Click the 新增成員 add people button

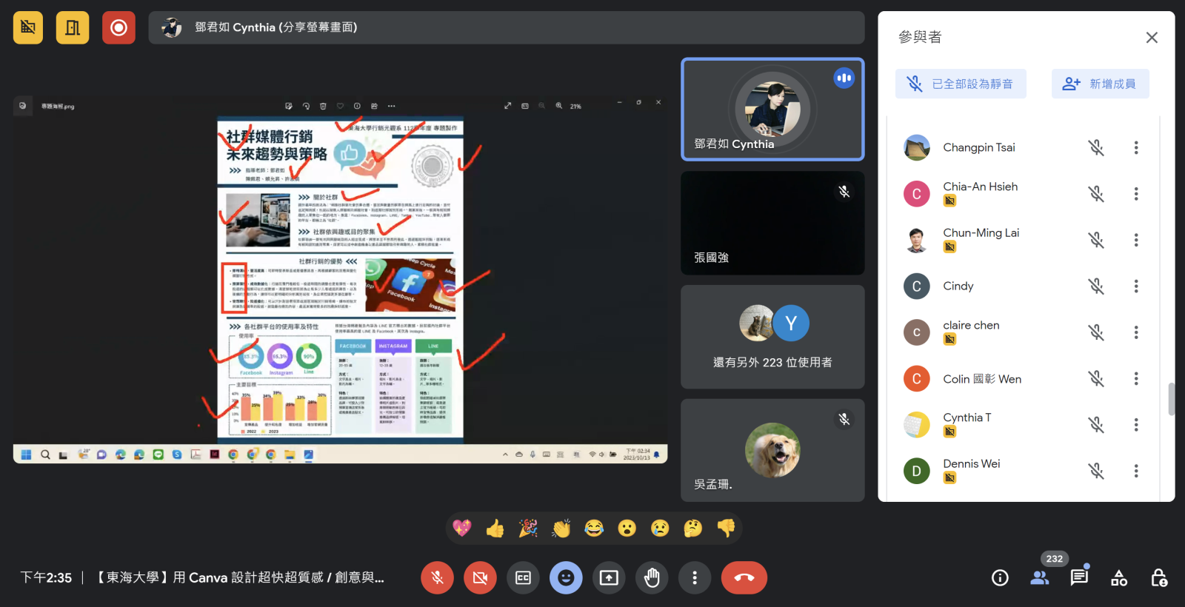click(1100, 84)
